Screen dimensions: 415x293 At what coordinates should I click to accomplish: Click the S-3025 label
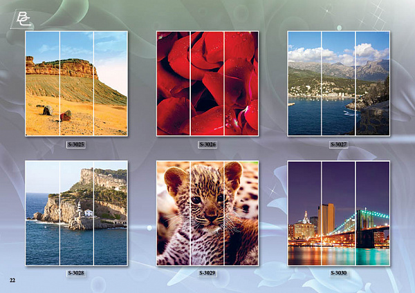click(x=76, y=144)
